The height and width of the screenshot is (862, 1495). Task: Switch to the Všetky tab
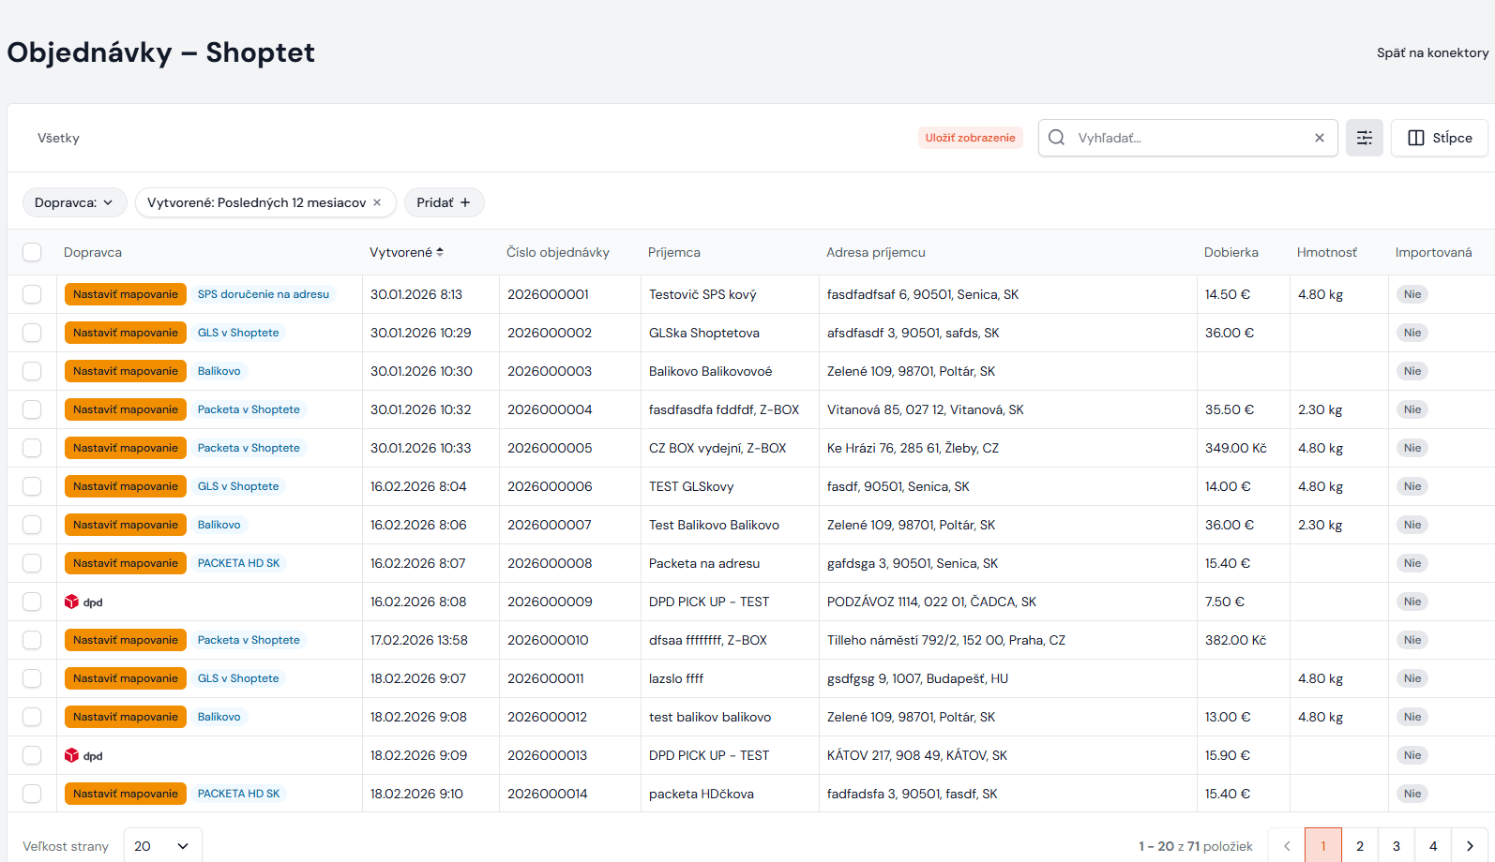[x=58, y=138]
